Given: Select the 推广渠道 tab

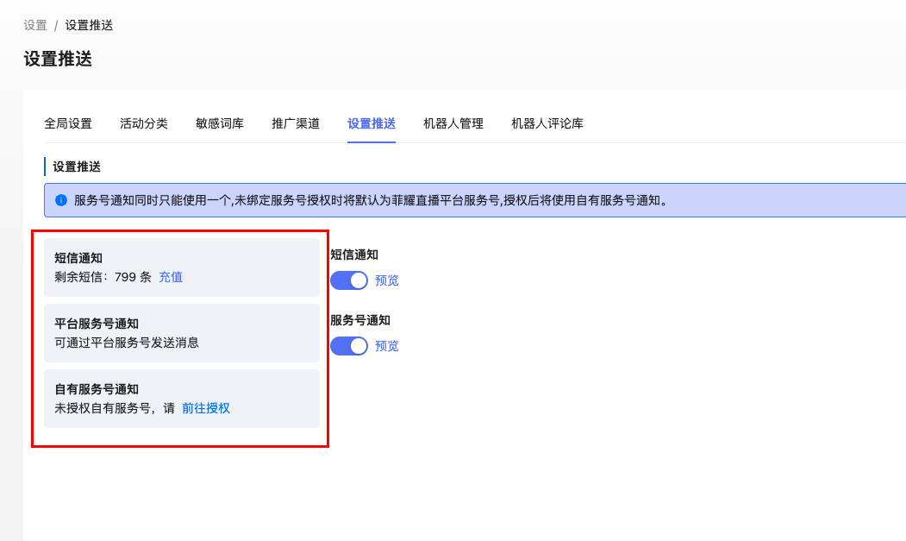Looking at the screenshot, I should coord(296,123).
